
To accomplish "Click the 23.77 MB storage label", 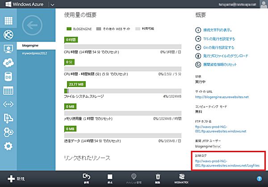I will (x=76, y=84).
